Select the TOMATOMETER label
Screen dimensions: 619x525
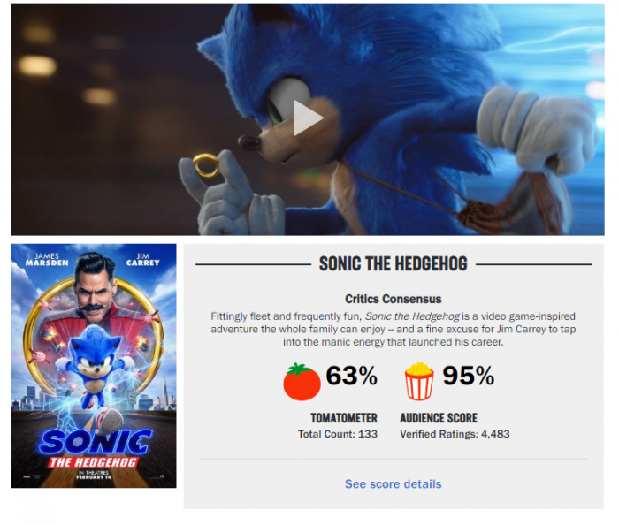click(x=344, y=418)
